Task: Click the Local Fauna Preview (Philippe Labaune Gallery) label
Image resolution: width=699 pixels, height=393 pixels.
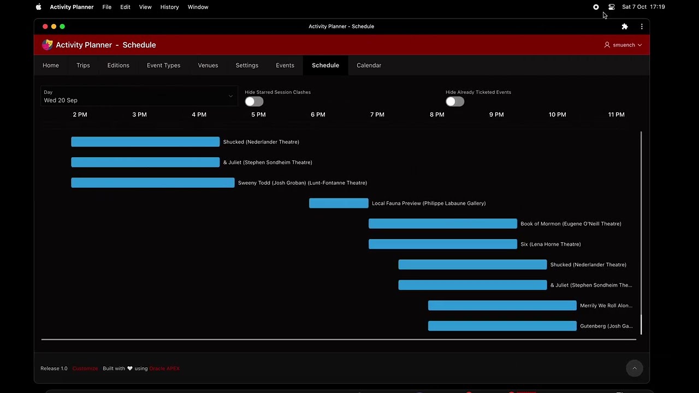Action: pyautogui.click(x=429, y=203)
